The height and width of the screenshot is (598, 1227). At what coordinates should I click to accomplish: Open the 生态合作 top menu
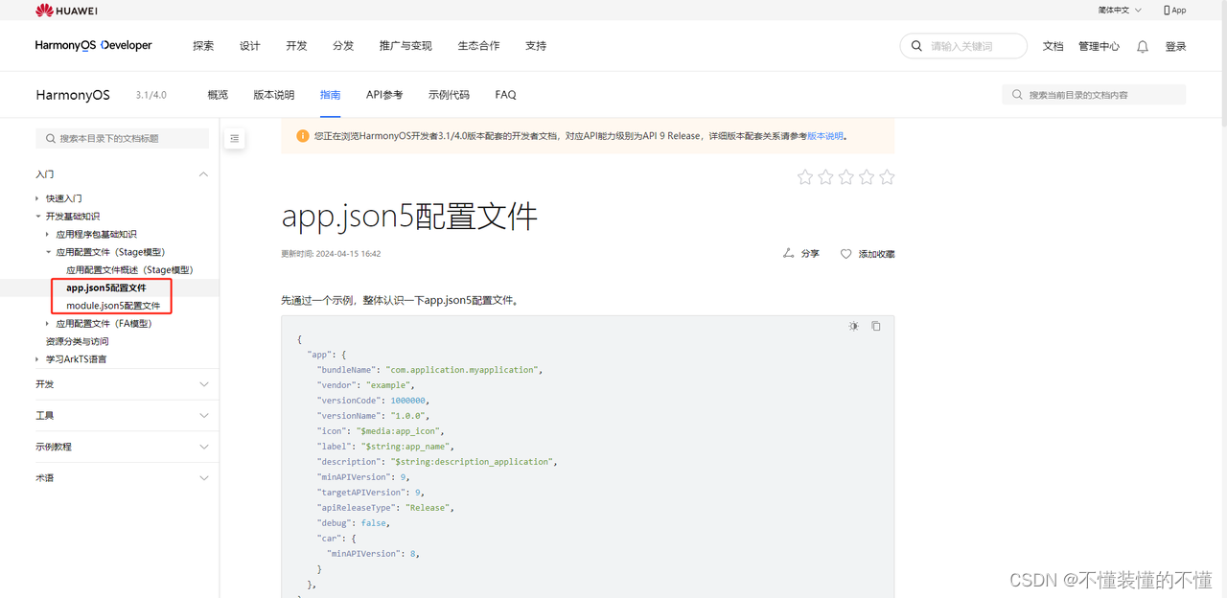478,46
